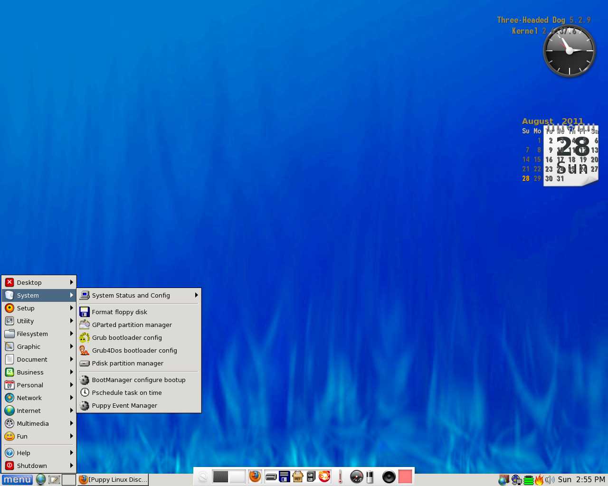This screenshot has width=608, height=486.
Task: Open the Internet menu category
Action: pyautogui.click(x=39, y=411)
